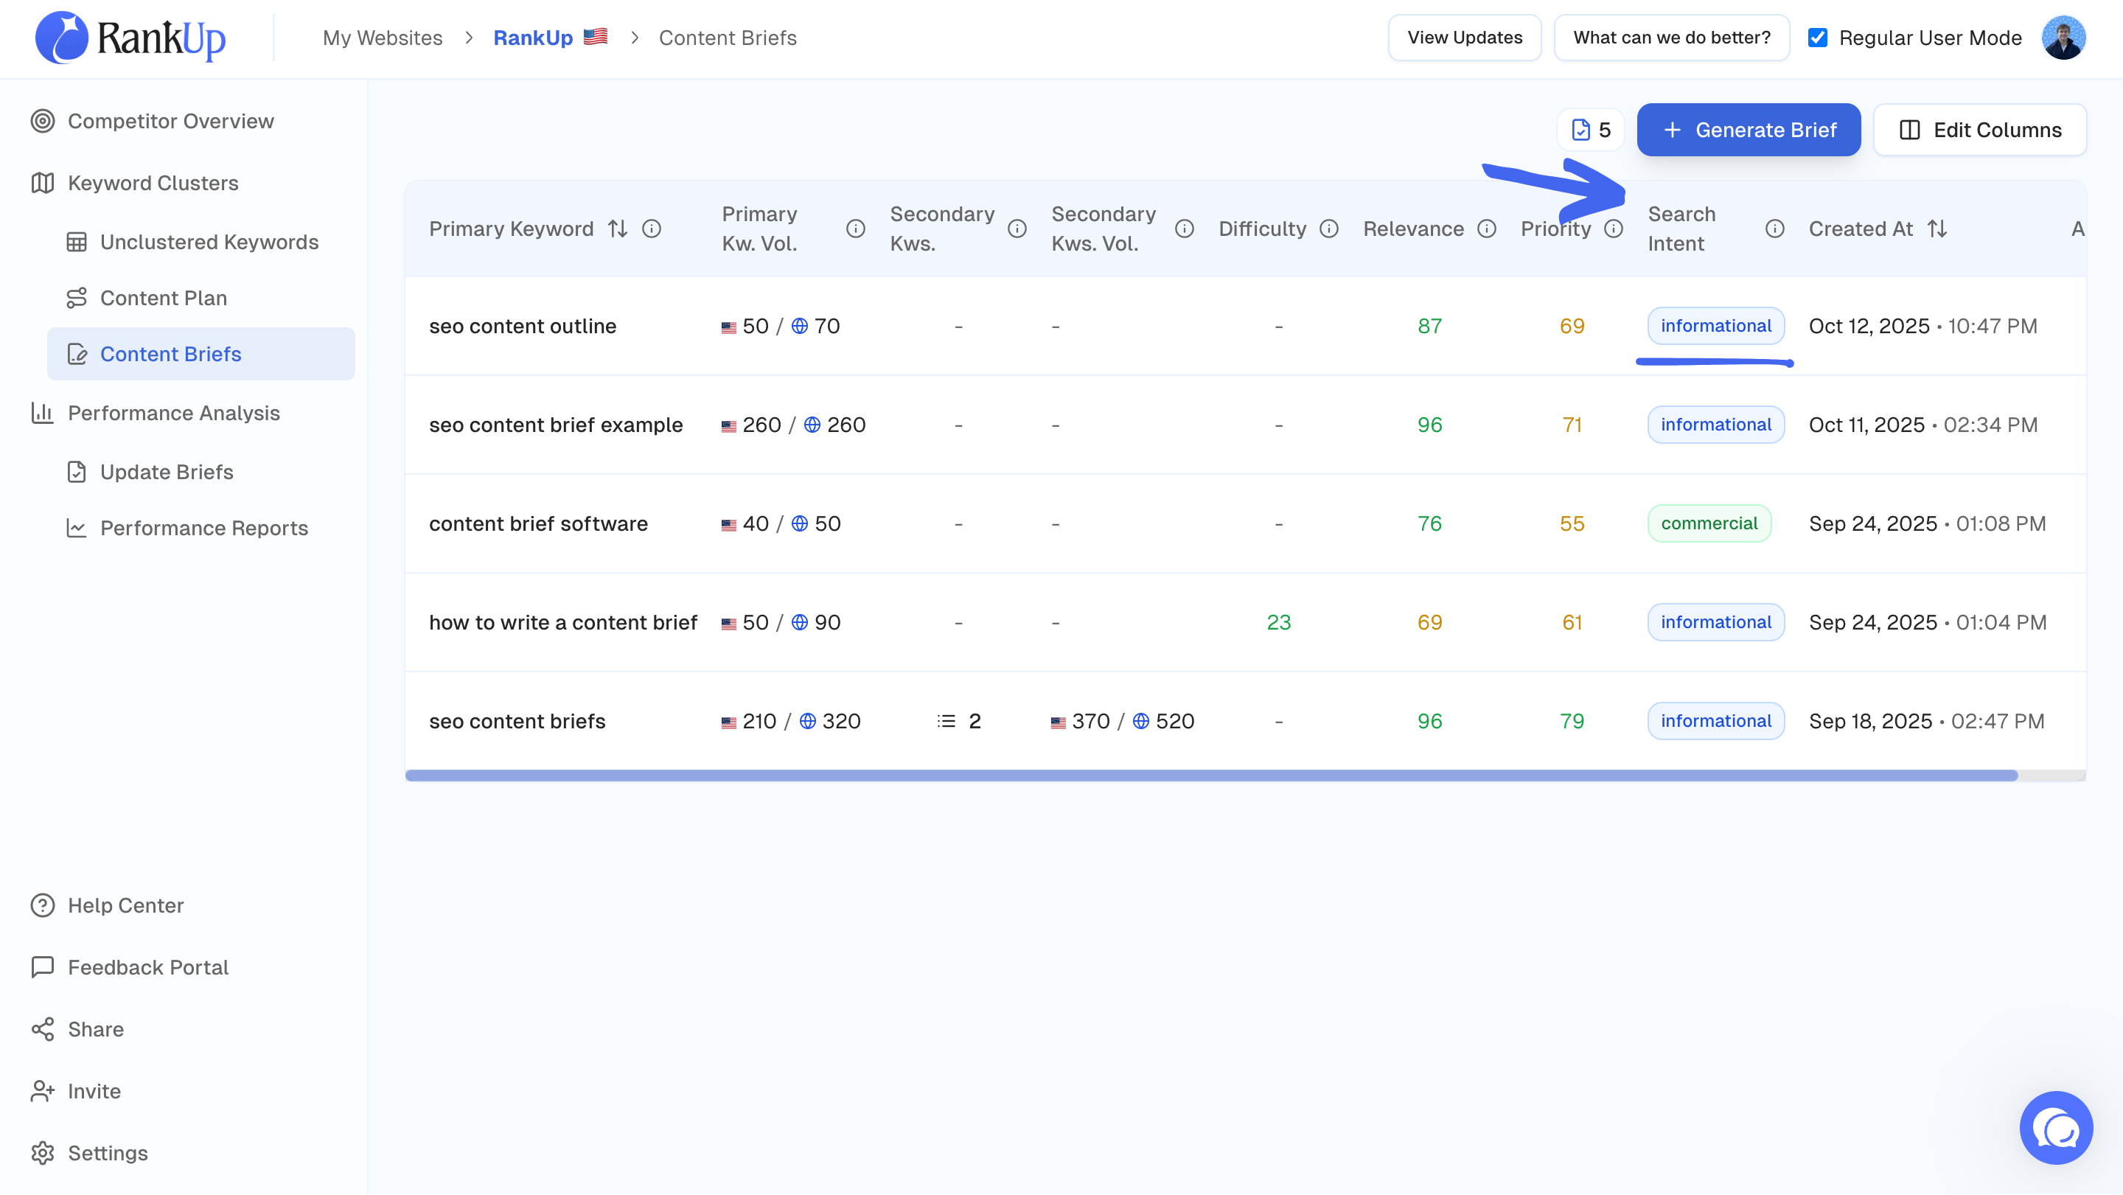The image size is (2123, 1195).
Task: Click info icon beside Relevance header
Action: coord(1486,229)
